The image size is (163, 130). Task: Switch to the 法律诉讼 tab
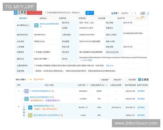coord(43,18)
